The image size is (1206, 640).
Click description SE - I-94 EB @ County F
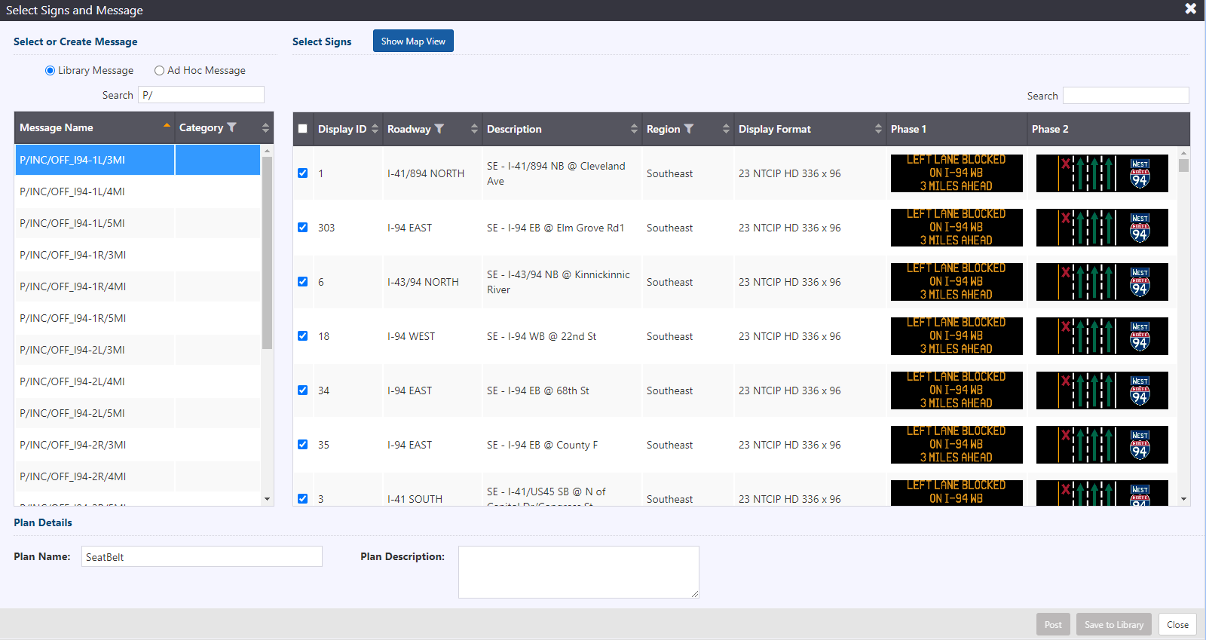pyautogui.click(x=542, y=445)
